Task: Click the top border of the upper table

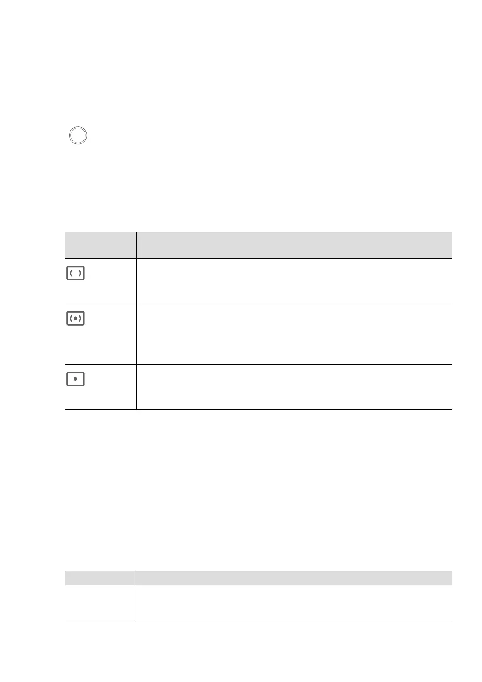Action: coord(258,232)
